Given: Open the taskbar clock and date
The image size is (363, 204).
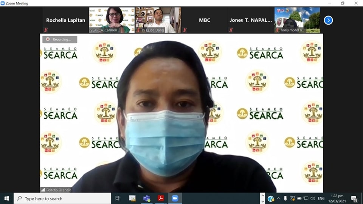Looking at the screenshot, I should 337,198.
